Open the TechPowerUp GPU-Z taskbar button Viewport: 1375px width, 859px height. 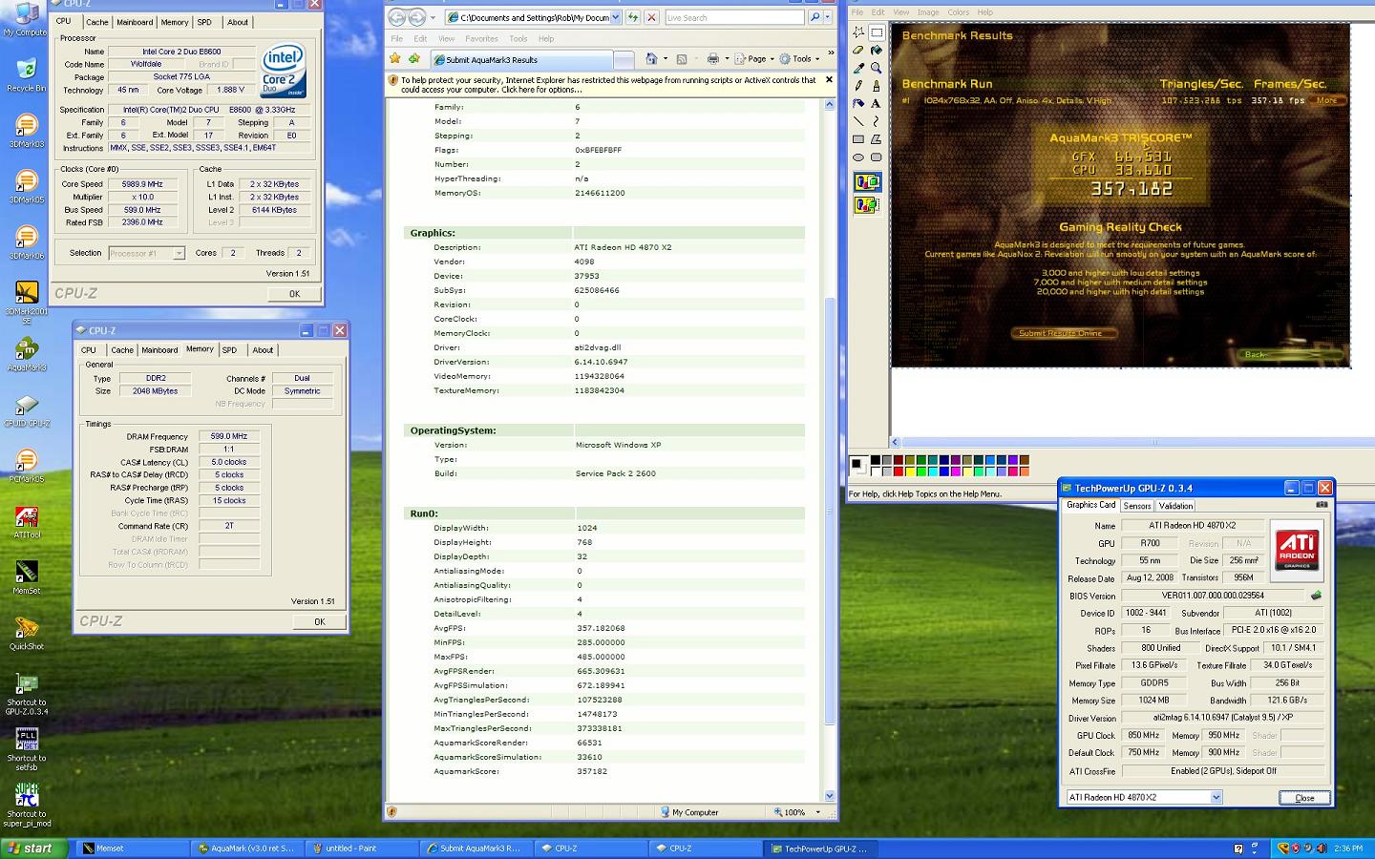820,849
